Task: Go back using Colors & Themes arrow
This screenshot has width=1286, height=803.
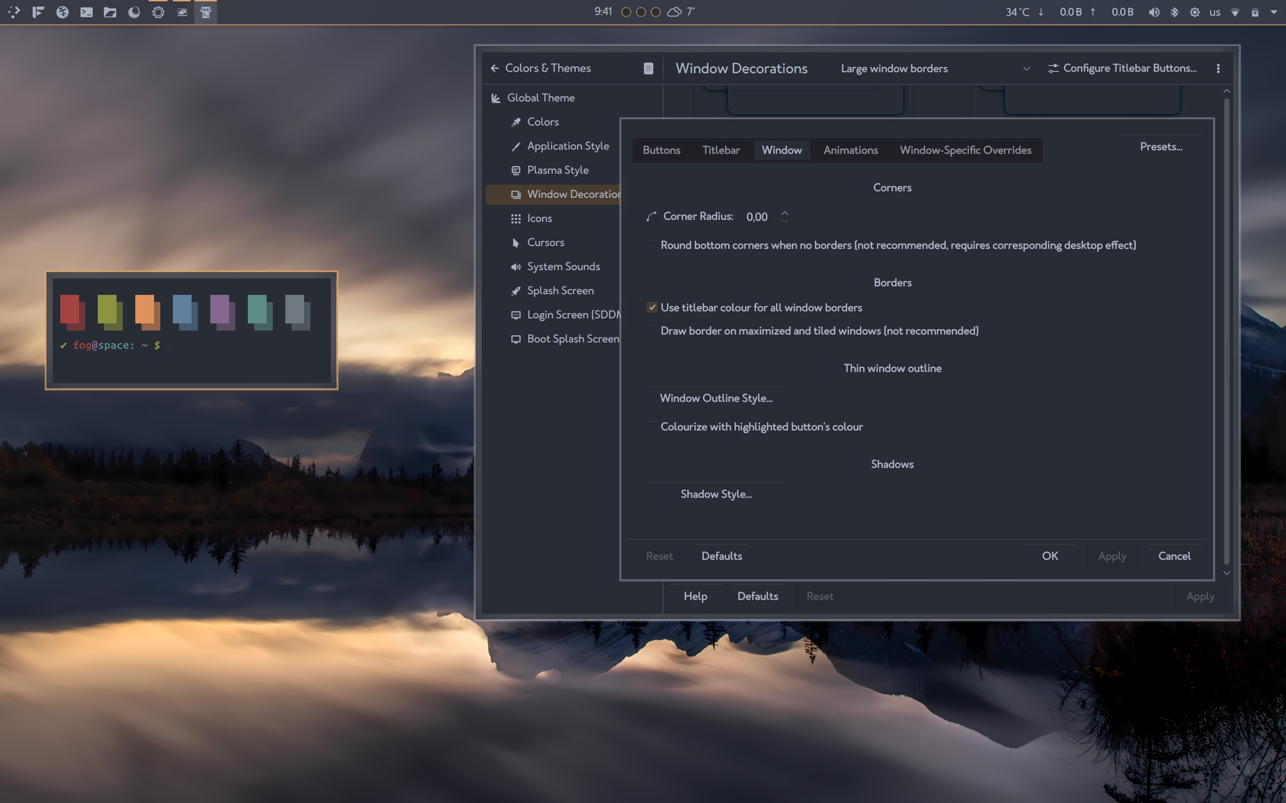Action: click(494, 68)
